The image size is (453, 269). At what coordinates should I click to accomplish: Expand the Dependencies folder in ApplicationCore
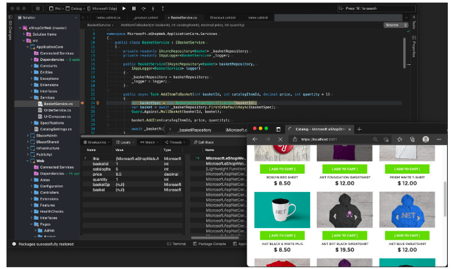point(32,60)
